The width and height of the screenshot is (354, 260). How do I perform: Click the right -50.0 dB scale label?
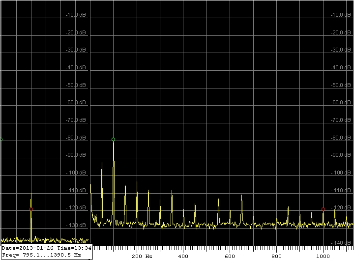tap(341, 85)
